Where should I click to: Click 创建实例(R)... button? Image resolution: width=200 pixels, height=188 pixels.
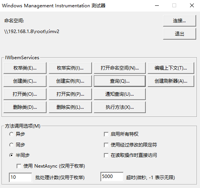tap(70, 81)
